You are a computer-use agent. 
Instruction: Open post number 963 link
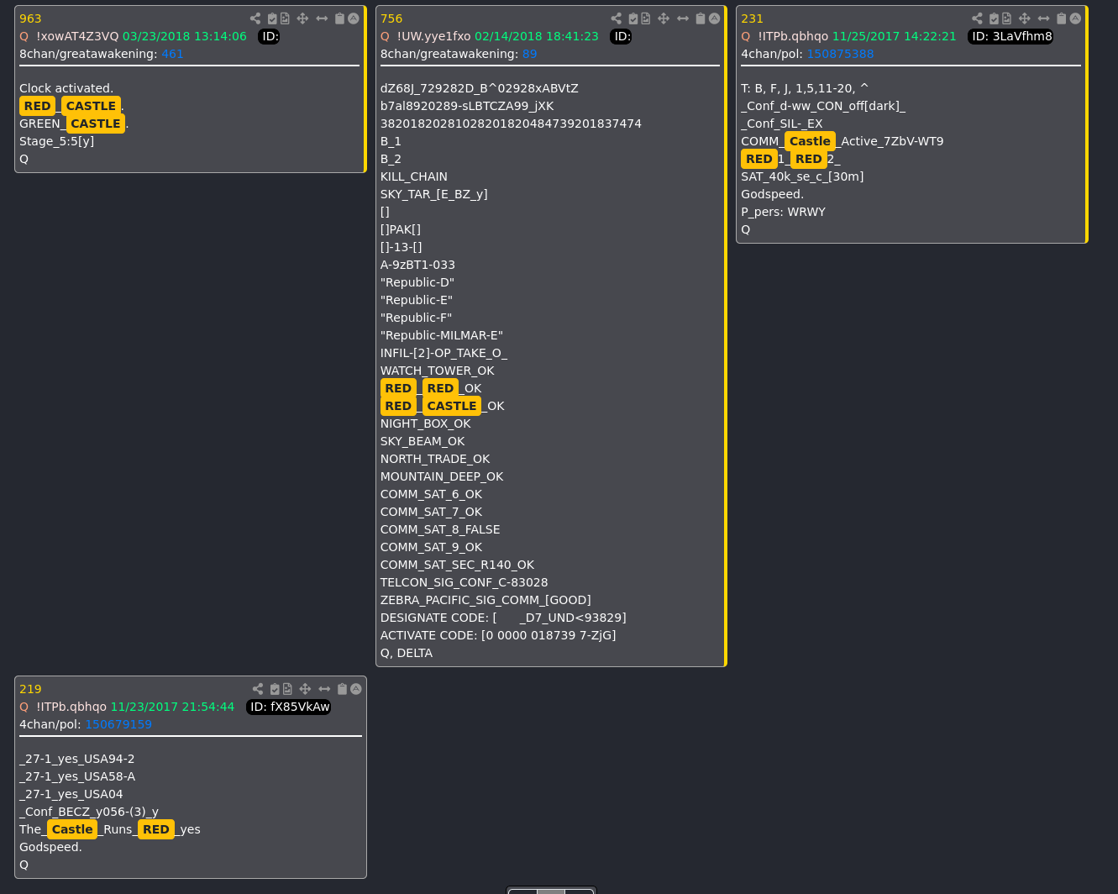tap(30, 18)
